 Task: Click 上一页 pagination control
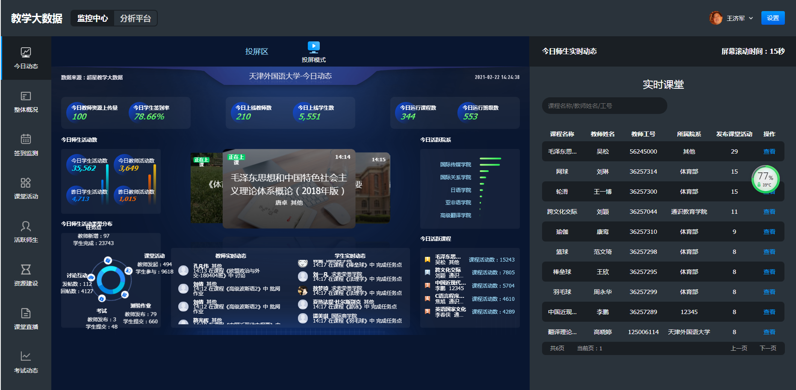739,348
